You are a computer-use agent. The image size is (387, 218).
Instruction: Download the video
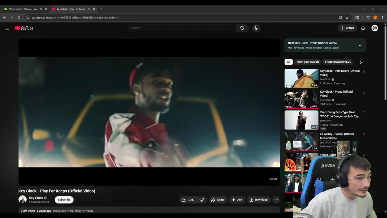click(259, 200)
